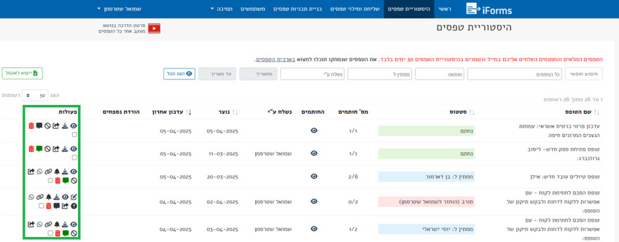Expand the תמיכה support menu
This screenshot has width=619, height=242.
[221, 9]
